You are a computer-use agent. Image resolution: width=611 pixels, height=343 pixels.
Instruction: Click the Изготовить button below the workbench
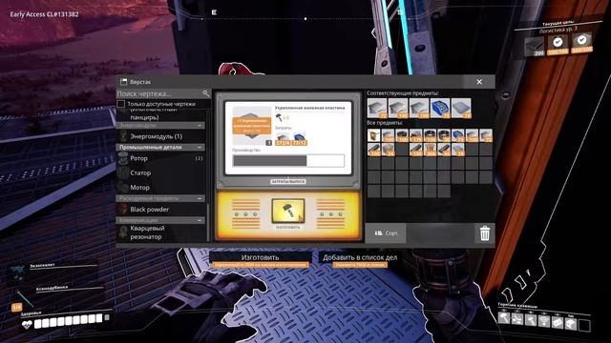[x=260, y=257]
